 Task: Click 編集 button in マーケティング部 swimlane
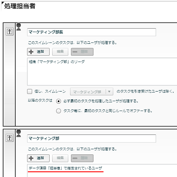point(60,158)
